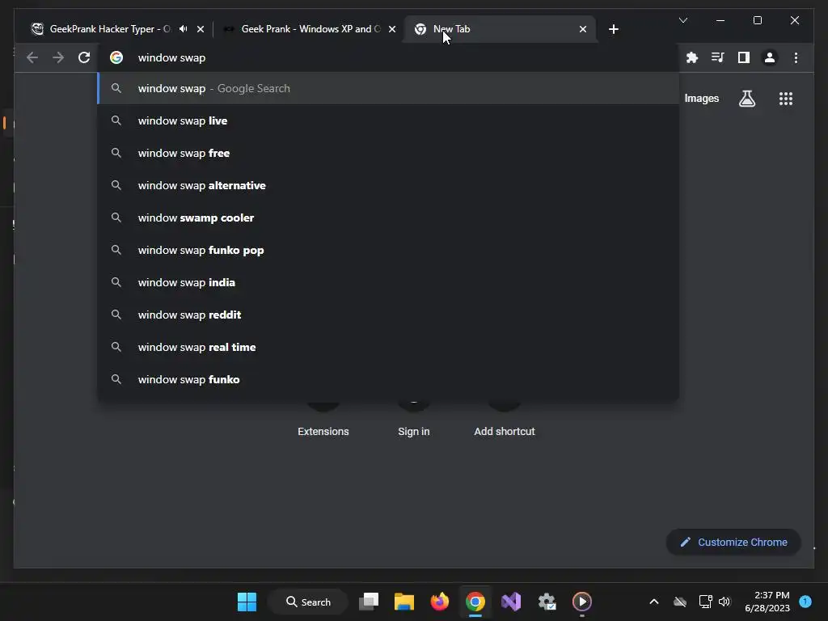
Task: Click the browser forward arrow
Action: 58,57
